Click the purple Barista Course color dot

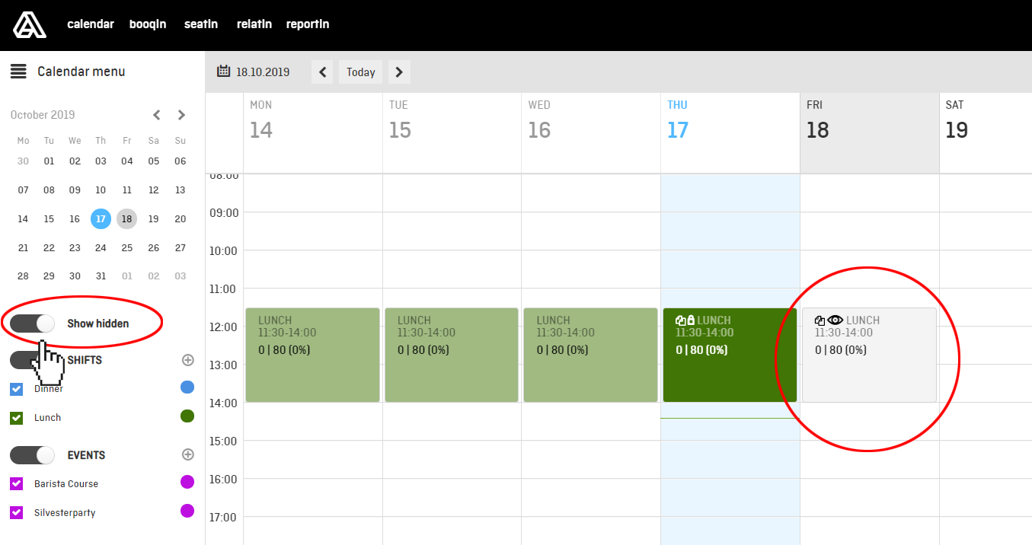[x=187, y=482]
